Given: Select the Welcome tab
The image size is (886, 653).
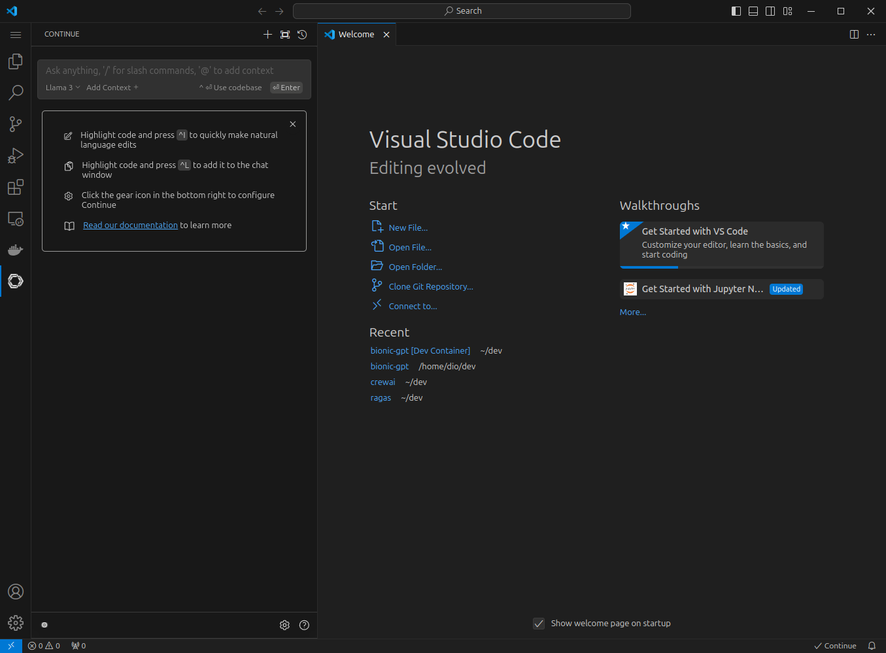Looking at the screenshot, I should [x=356, y=35].
